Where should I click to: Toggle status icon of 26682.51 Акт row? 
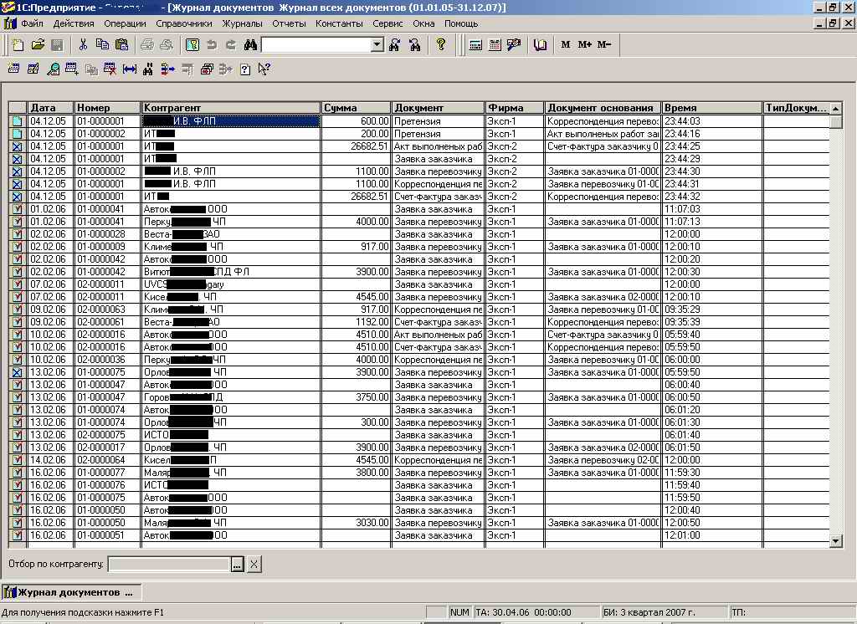point(17,146)
